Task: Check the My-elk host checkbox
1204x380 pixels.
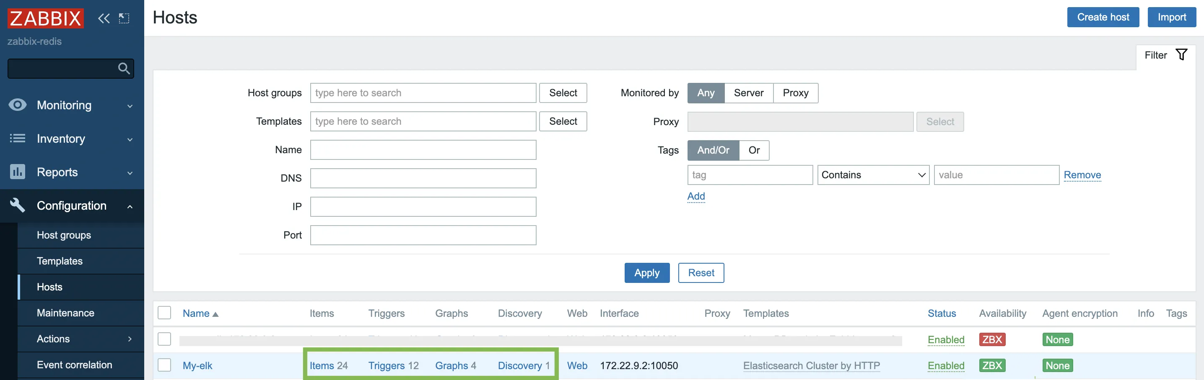Action: [x=164, y=365]
